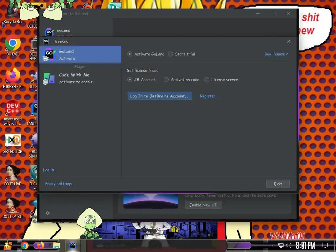Screen dimensions: 336x252
Task: Click the GoLand product icon in the Licenses list
Action: tap(49, 54)
